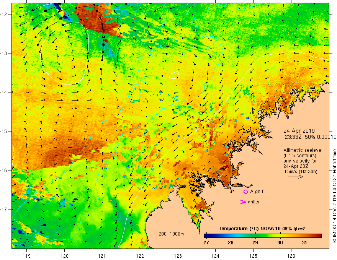The image size is (337, 260).
Task: Click the longitude axis label '123'
Action: click(178, 256)
